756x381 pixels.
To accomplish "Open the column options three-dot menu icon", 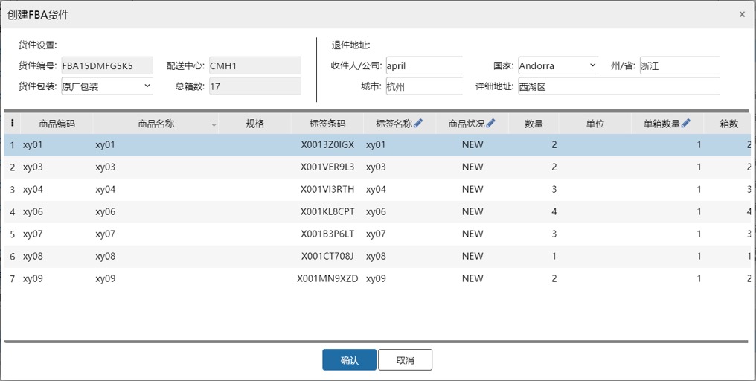I will 12,123.
